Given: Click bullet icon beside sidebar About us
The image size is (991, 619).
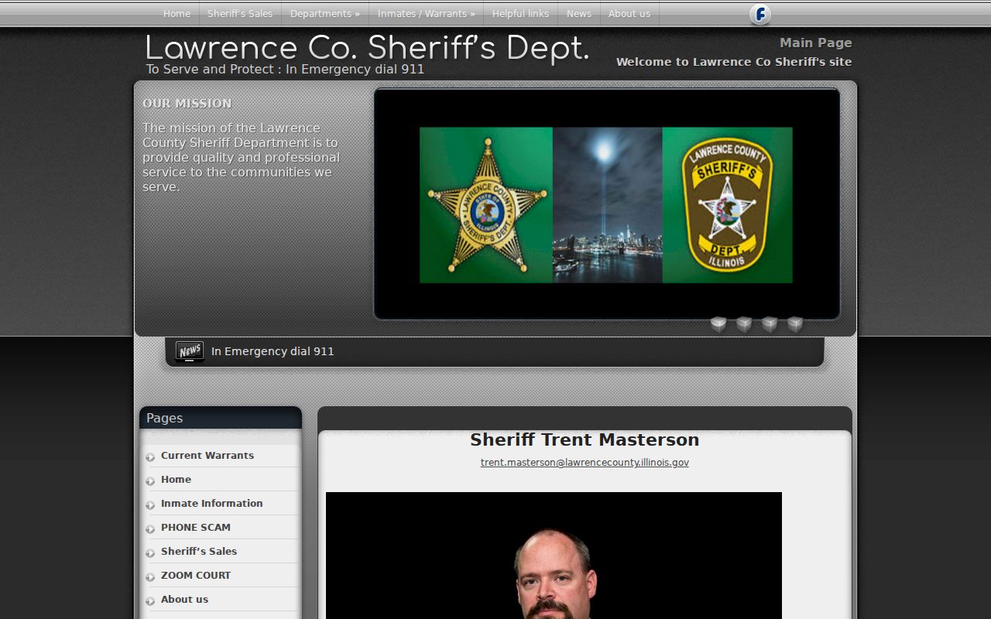Looking at the screenshot, I should (150, 601).
